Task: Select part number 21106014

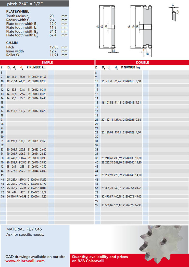Action: click(x=33, y=98)
